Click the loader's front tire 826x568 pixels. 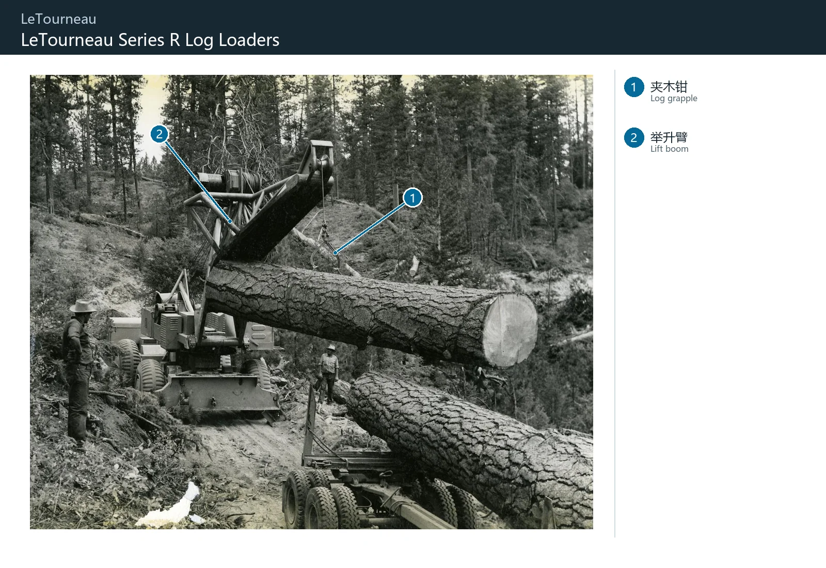click(x=150, y=375)
